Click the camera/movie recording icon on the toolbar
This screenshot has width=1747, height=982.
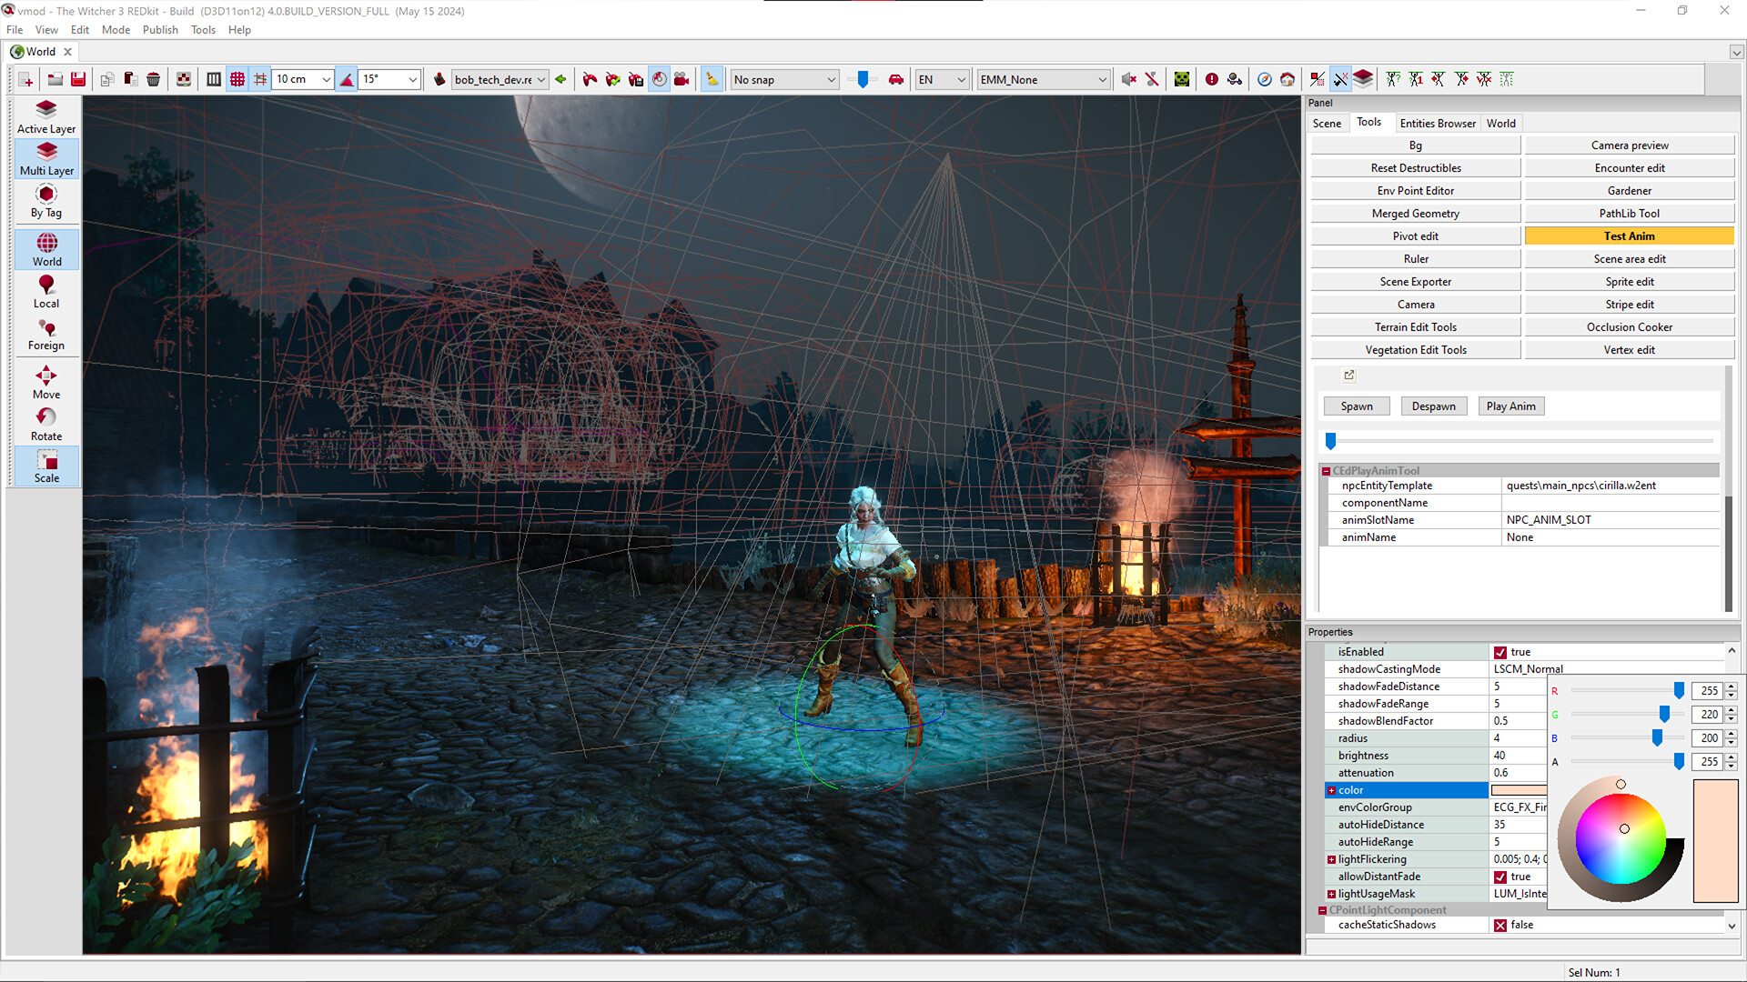[x=682, y=79]
